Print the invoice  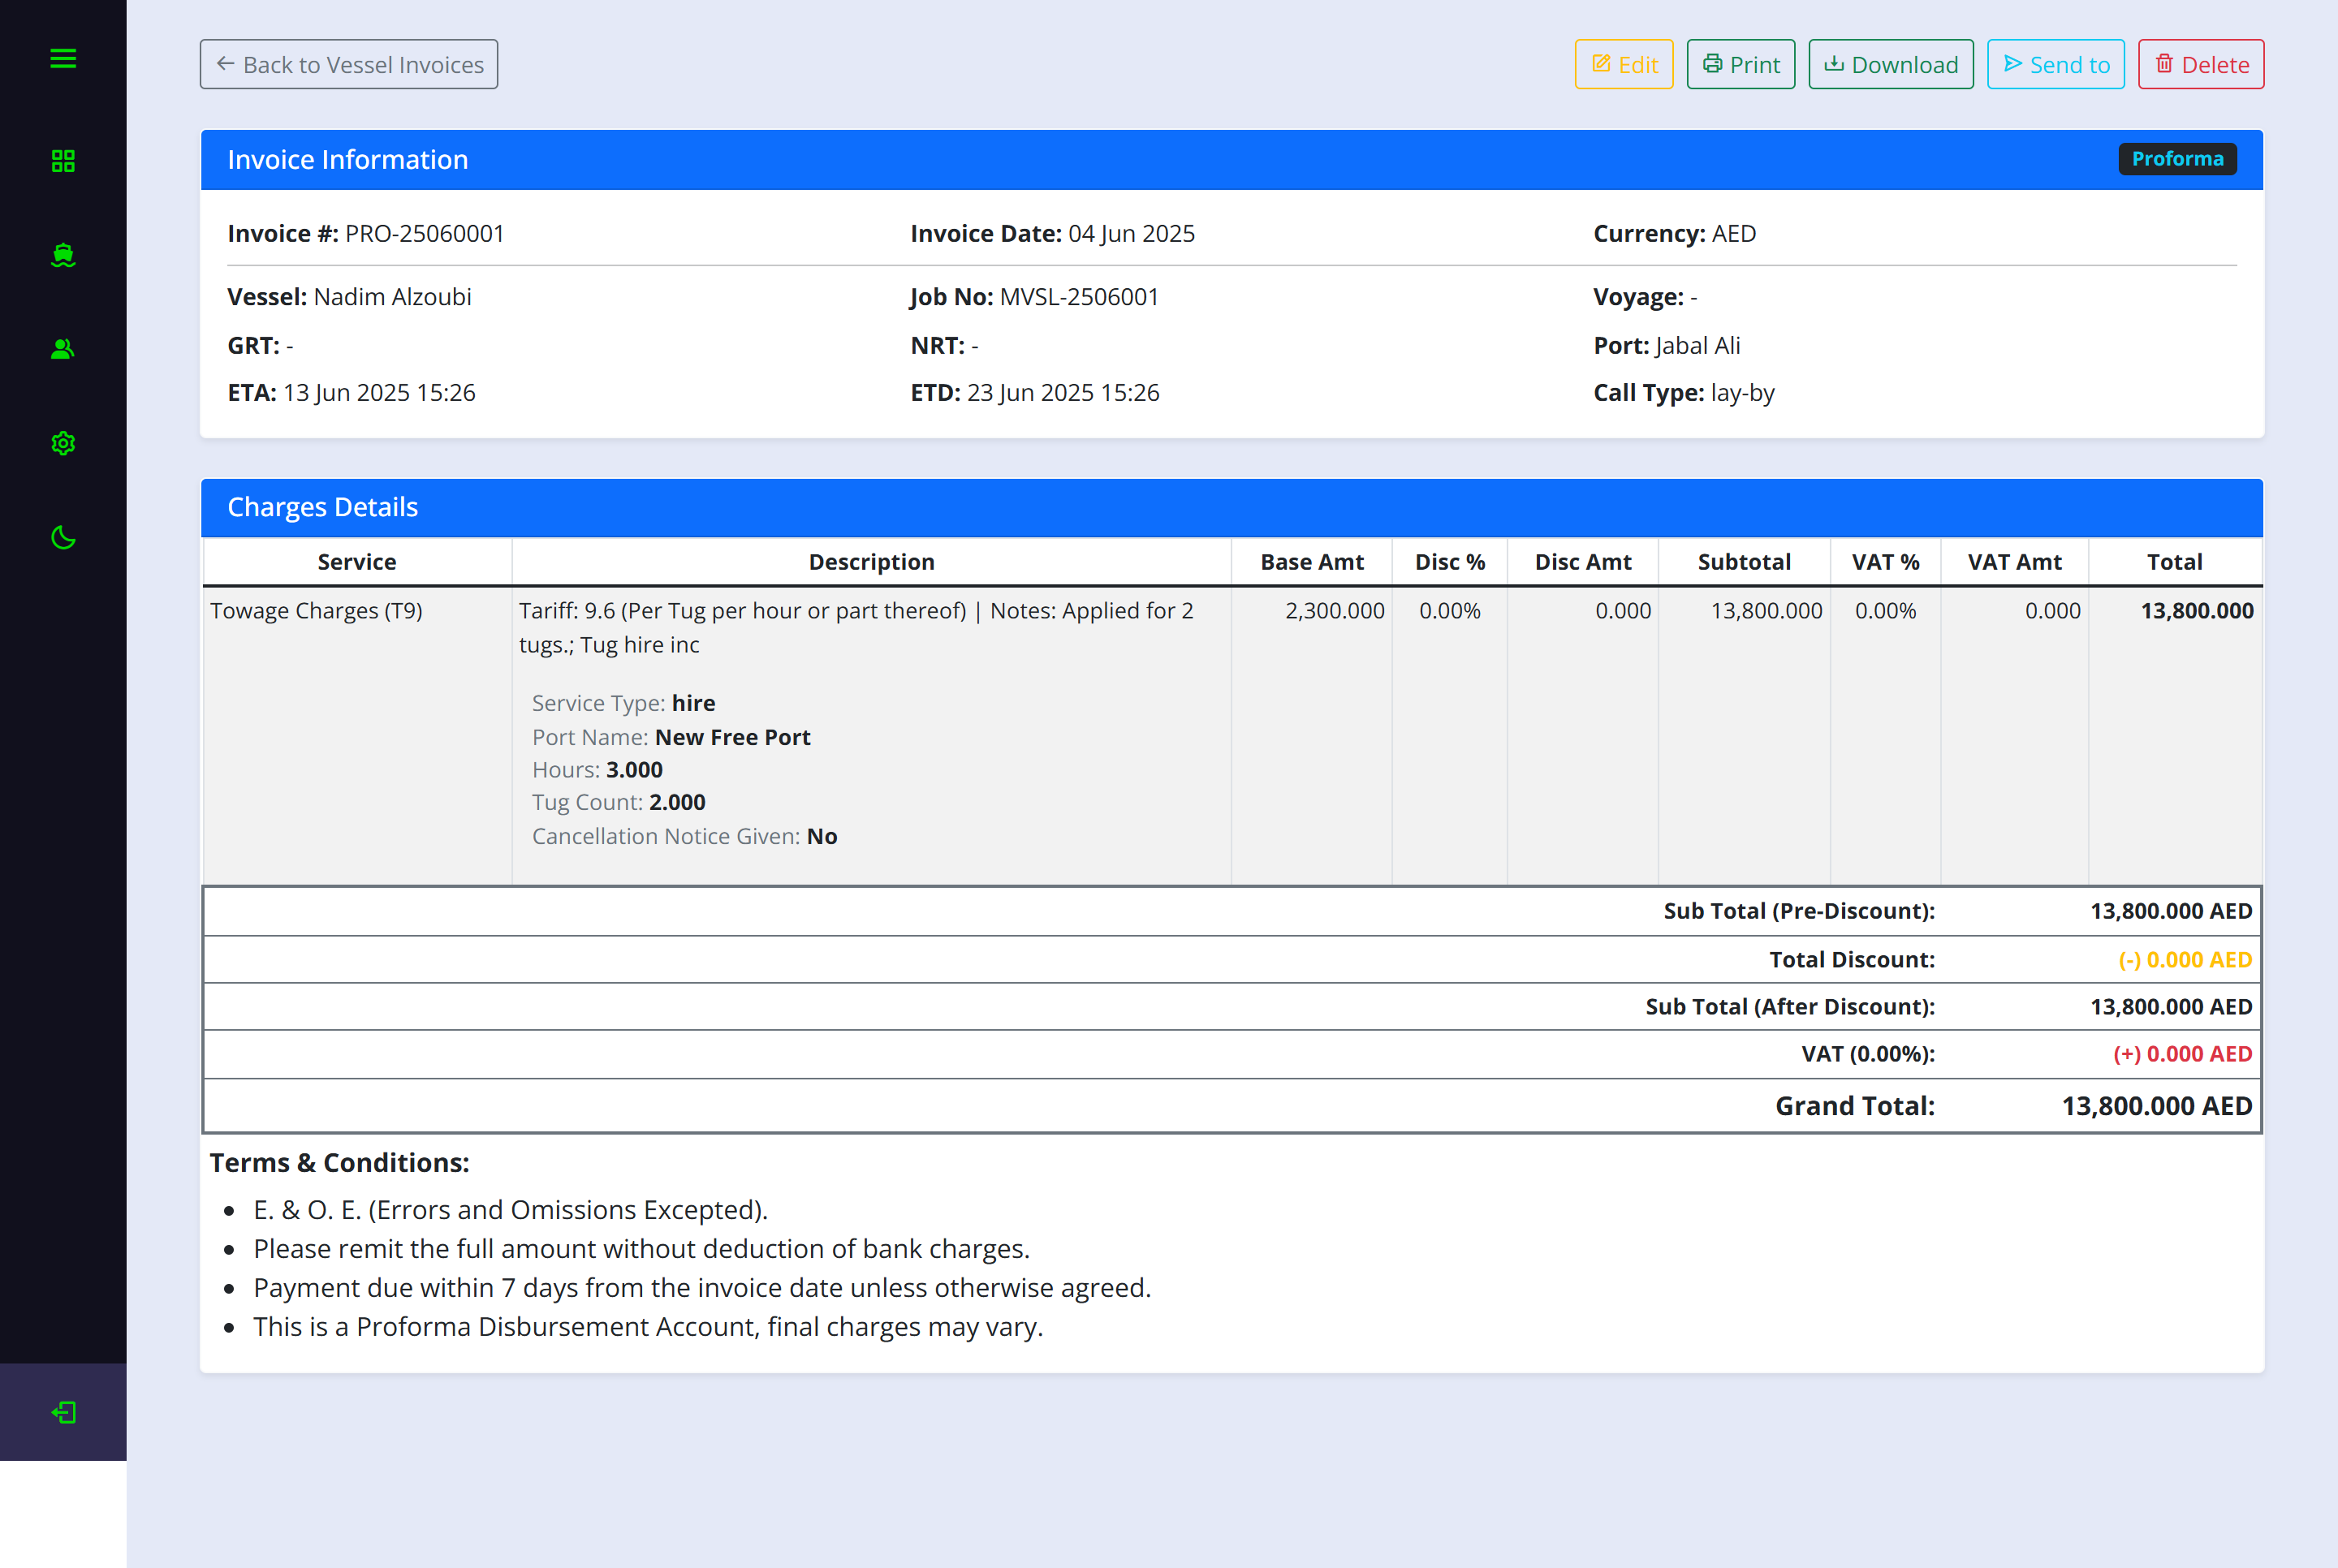(x=1740, y=64)
